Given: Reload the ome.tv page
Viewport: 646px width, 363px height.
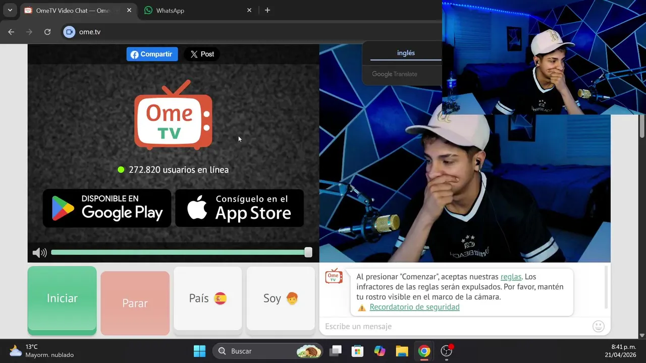Looking at the screenshot, I should coord(47,32).
